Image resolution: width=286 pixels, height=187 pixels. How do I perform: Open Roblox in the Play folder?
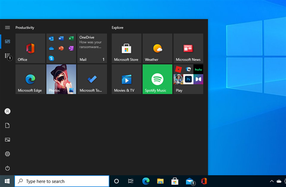(178, 70)
